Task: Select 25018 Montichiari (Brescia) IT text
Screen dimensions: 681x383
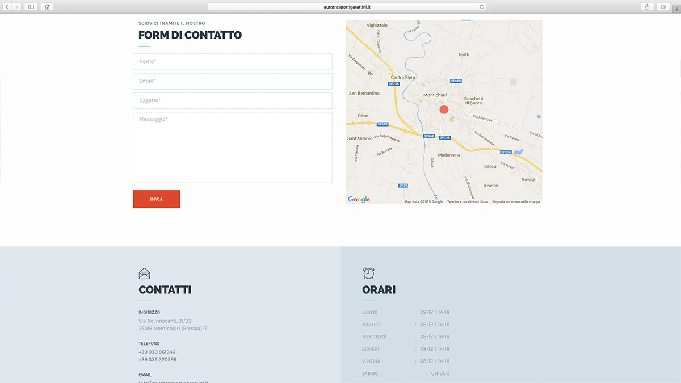Action: (x=173, y=329)
